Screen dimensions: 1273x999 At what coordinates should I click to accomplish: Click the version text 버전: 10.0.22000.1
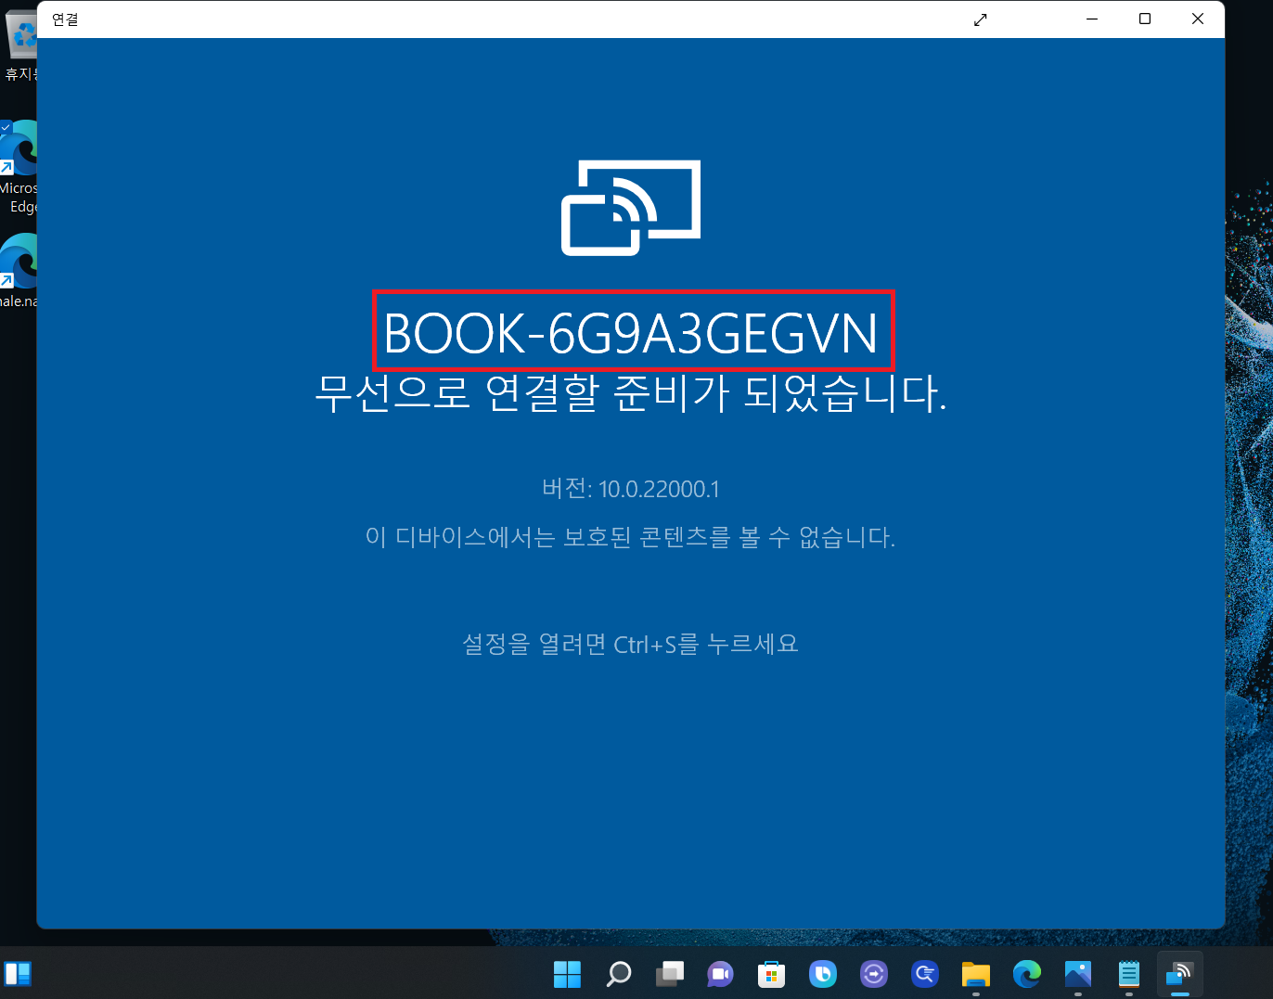click(631, 489)
